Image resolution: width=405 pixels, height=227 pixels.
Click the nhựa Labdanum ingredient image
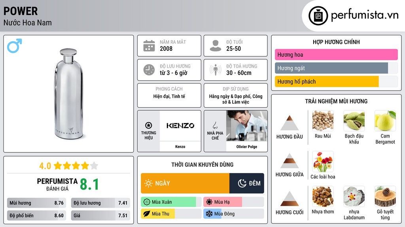click(354, 196)
